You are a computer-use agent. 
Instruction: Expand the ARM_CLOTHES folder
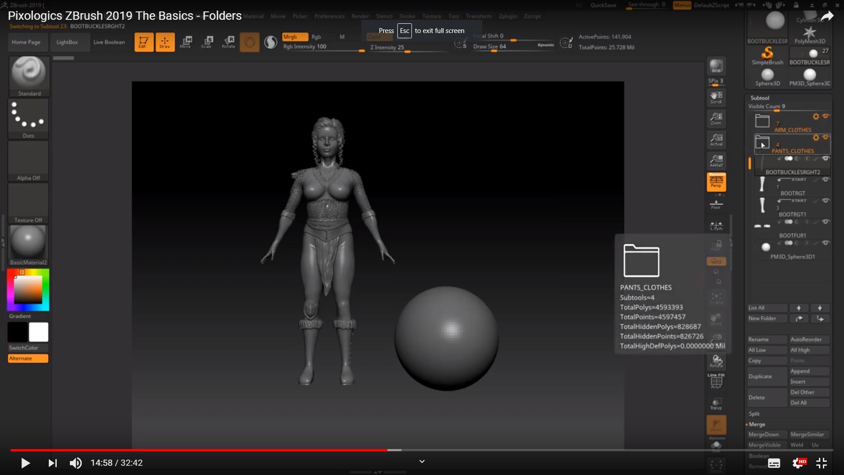762,121
